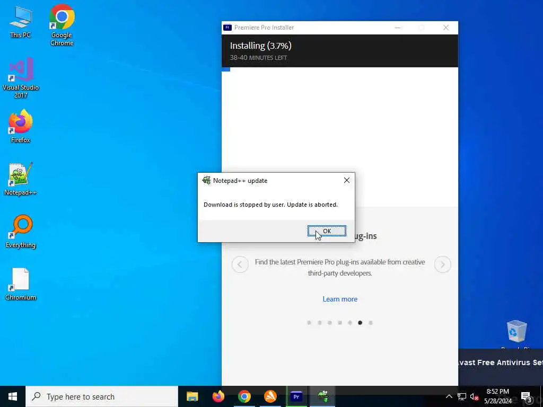This screenshot has width=543, height=407.
Task: Click 'Installing (3.7%)' status text
Action: click(261, 46)
